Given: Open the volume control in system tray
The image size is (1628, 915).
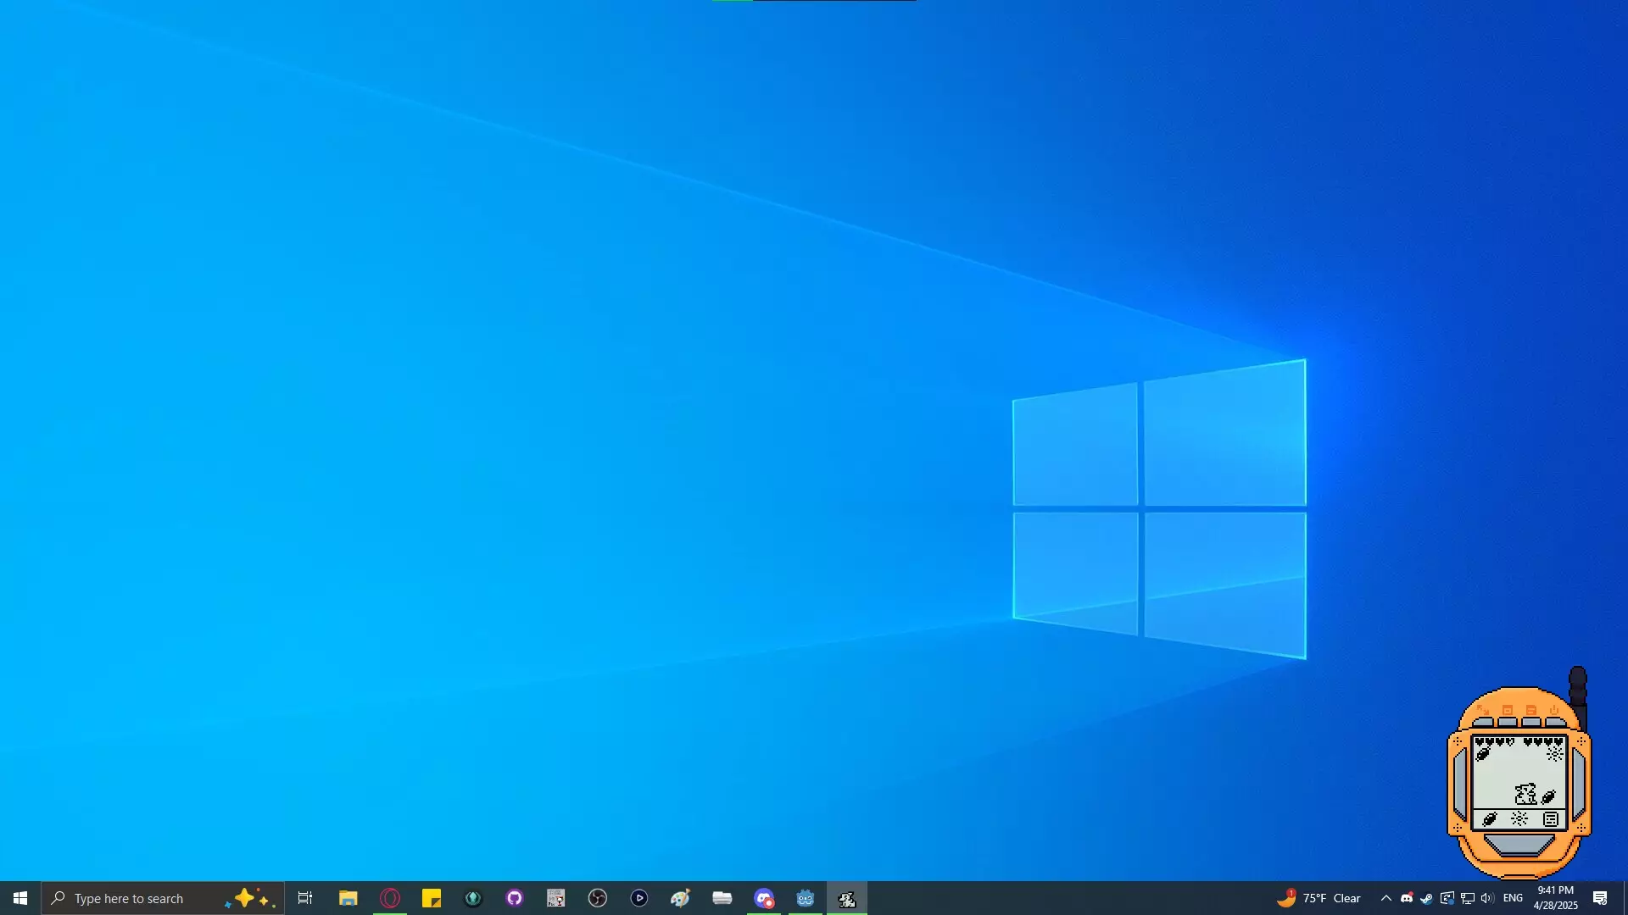Looking at the screenshot, I should [x=1487, y=898].
